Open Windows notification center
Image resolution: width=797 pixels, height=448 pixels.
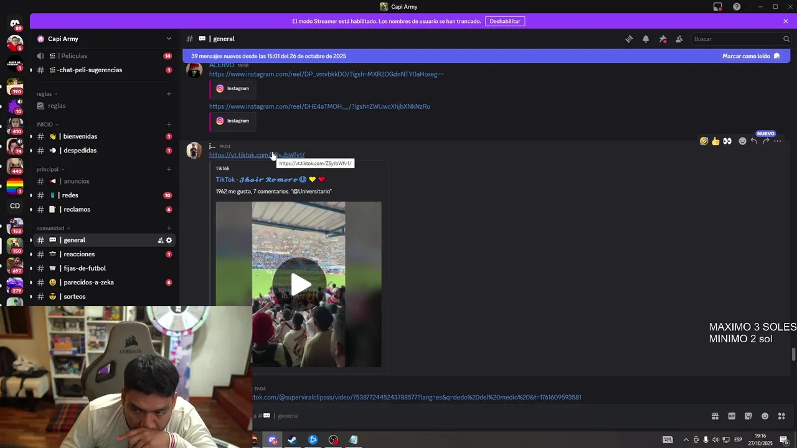tap(785, 440)
